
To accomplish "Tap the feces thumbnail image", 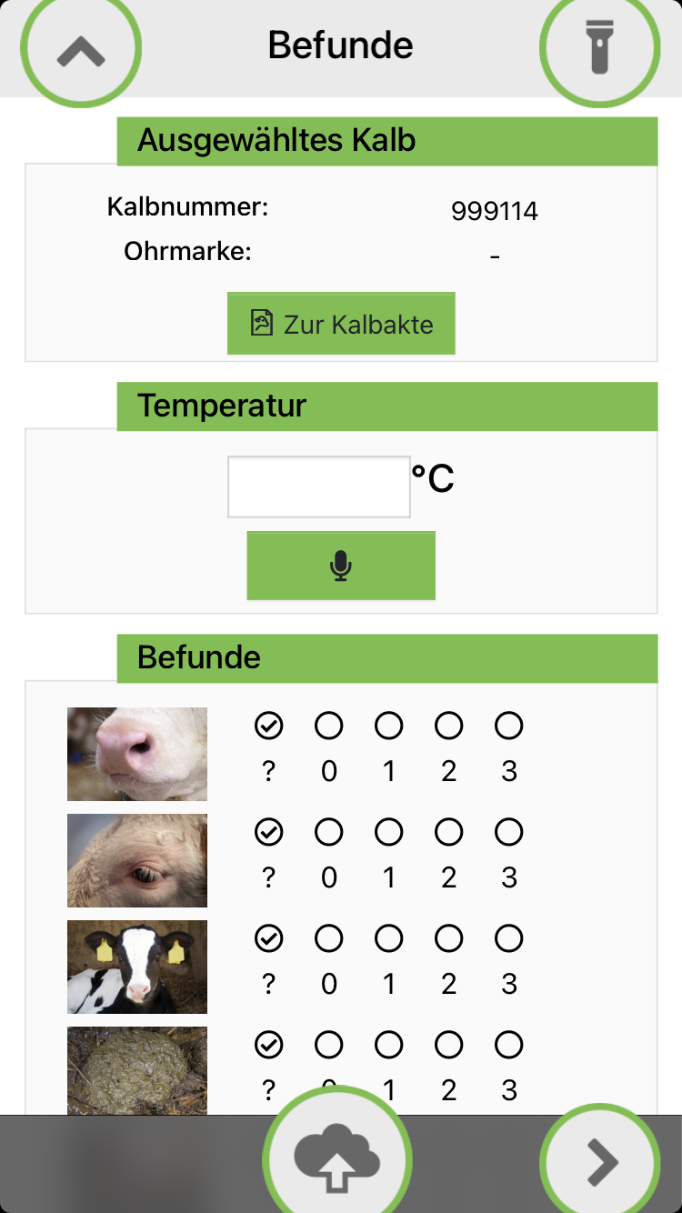I will [137, 1070].
